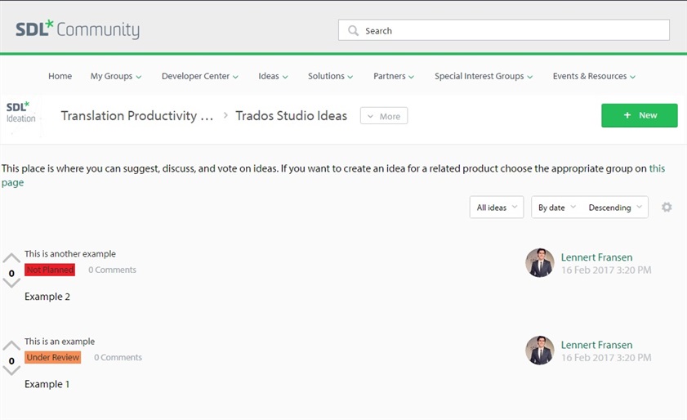Screen dimensions: 687x420
Task: Downvote the "This is an example" idea
Action: [x=11, y=371]
